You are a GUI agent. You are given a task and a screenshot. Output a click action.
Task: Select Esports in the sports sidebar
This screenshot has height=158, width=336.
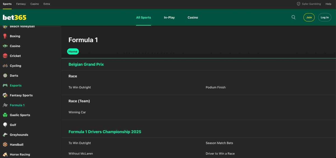[16, 85]
